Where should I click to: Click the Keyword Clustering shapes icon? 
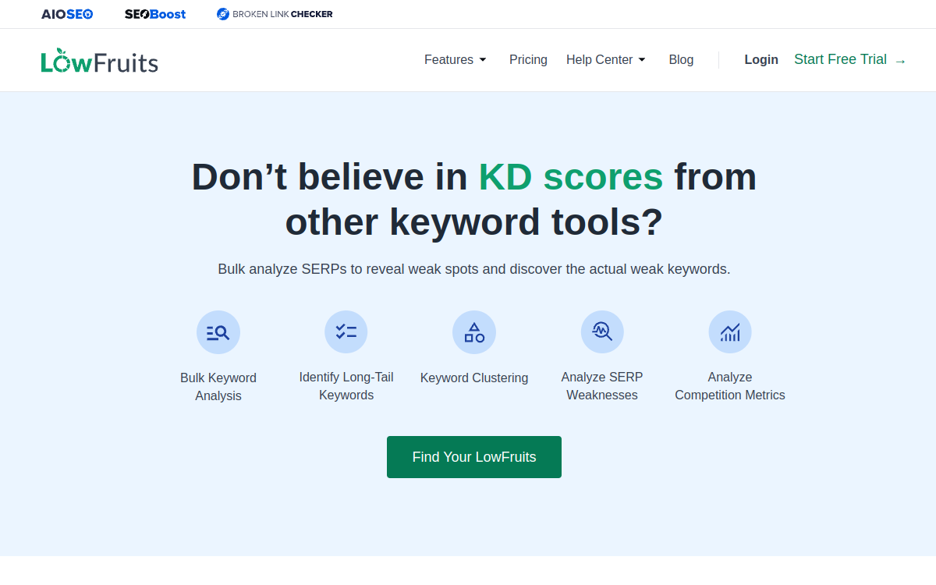coord(474,332)
